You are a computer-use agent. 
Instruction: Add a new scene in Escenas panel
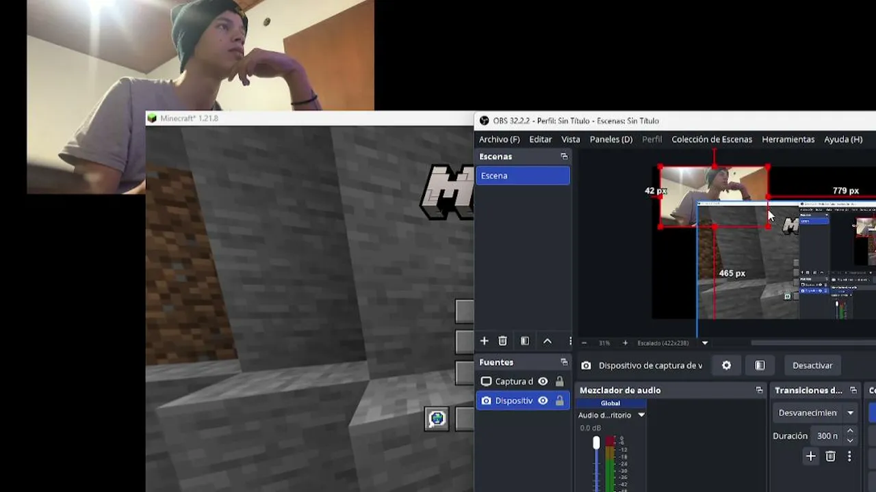click(484, 341)
